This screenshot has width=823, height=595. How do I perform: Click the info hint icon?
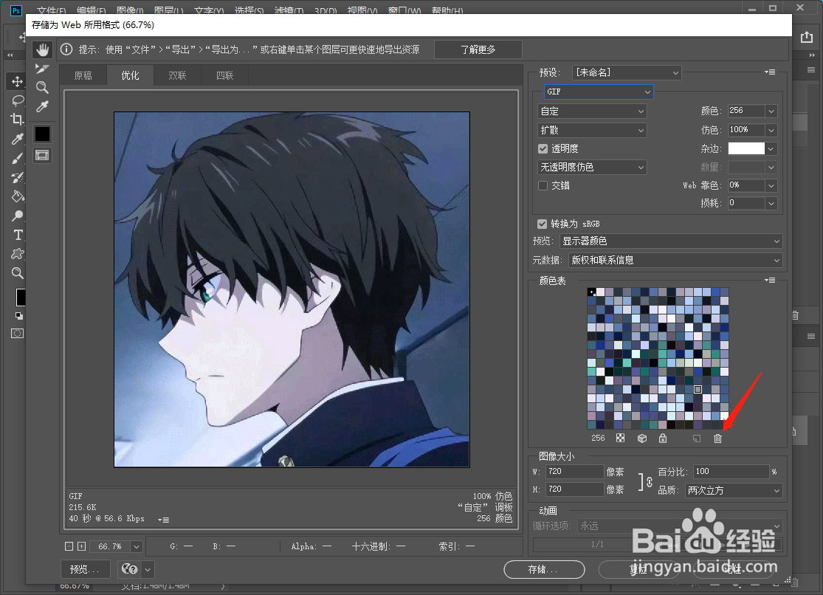click(x=66, y=49)
